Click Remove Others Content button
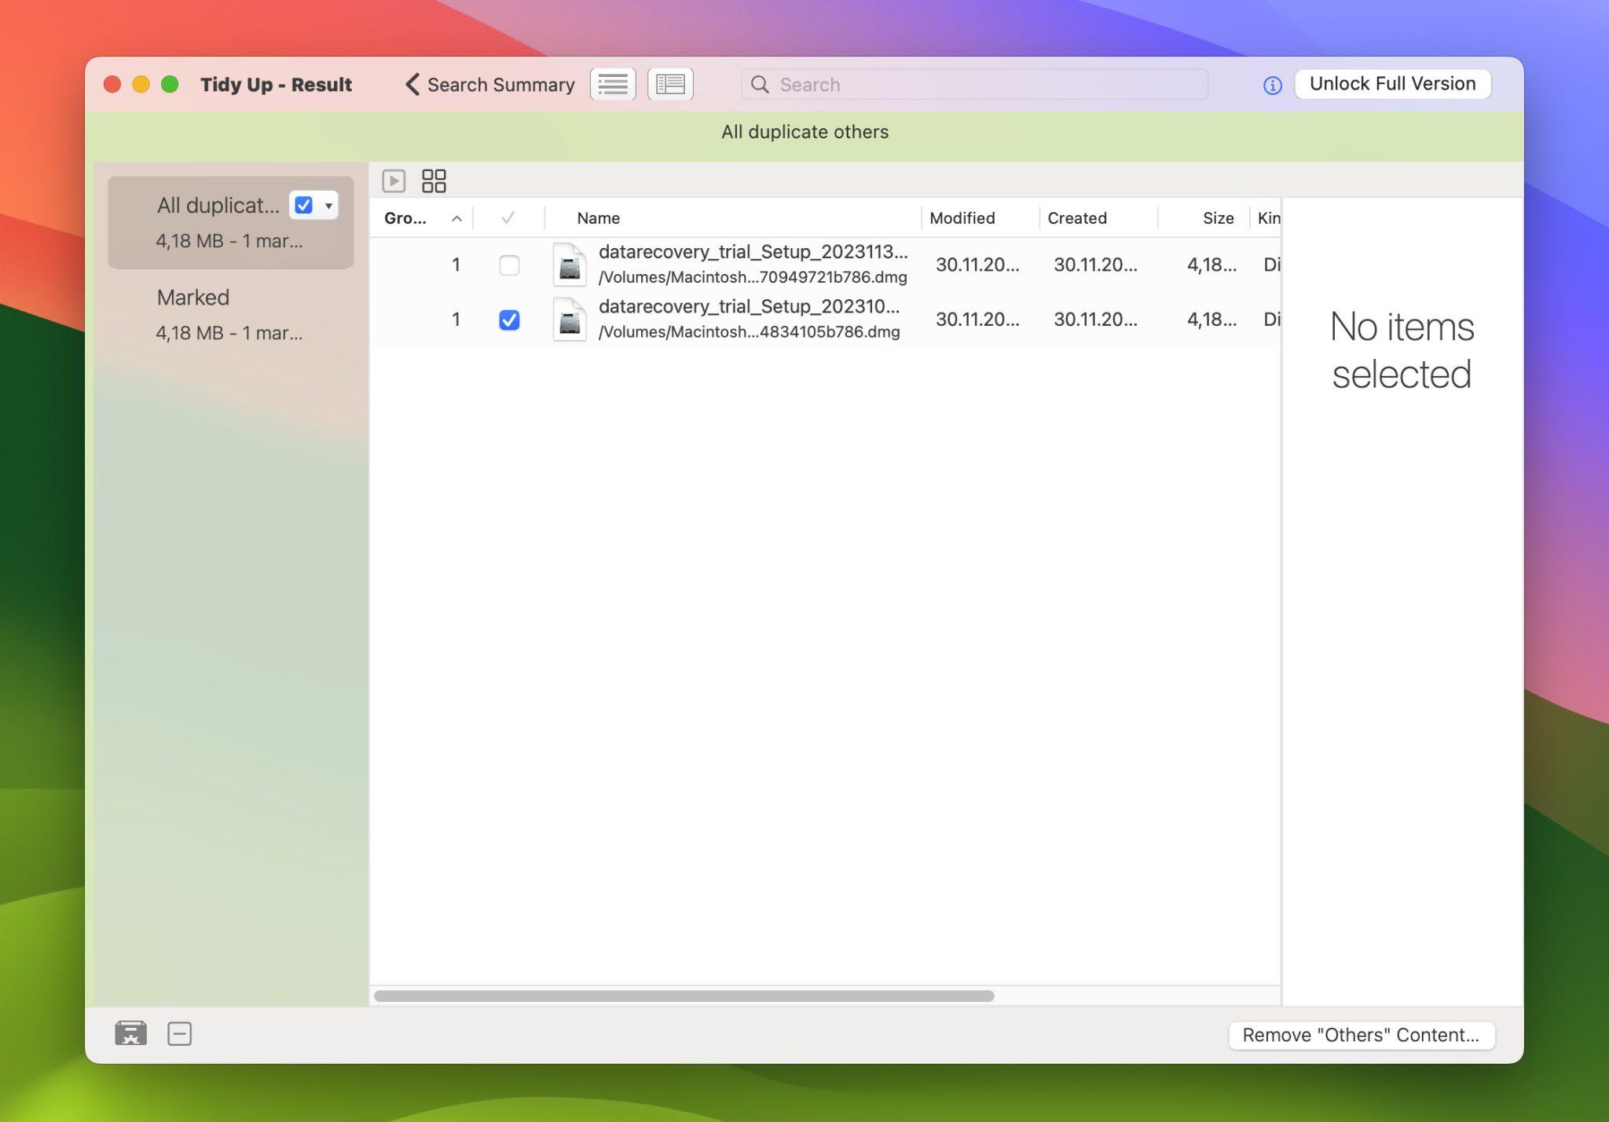 [x=1361, y=1032]
